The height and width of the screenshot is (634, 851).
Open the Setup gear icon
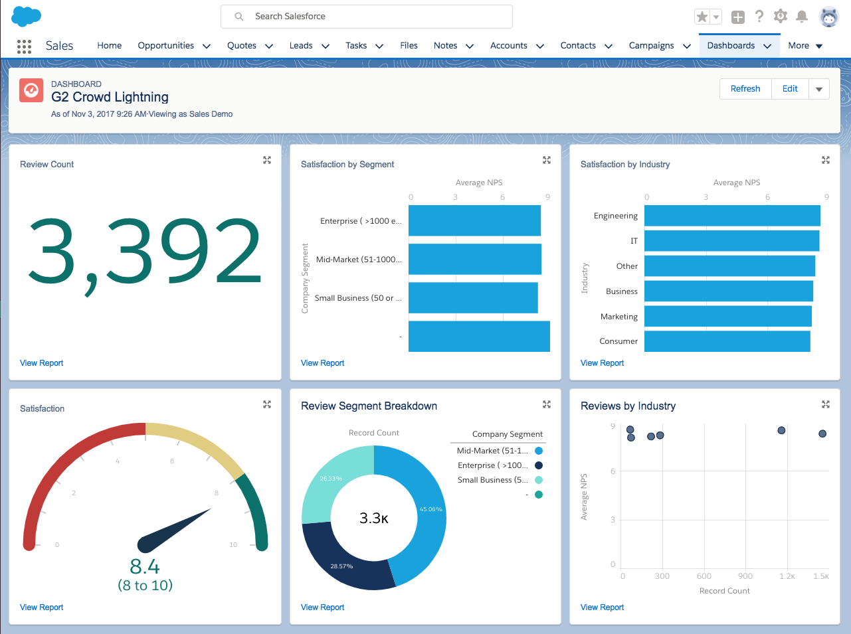pos(781,17)
